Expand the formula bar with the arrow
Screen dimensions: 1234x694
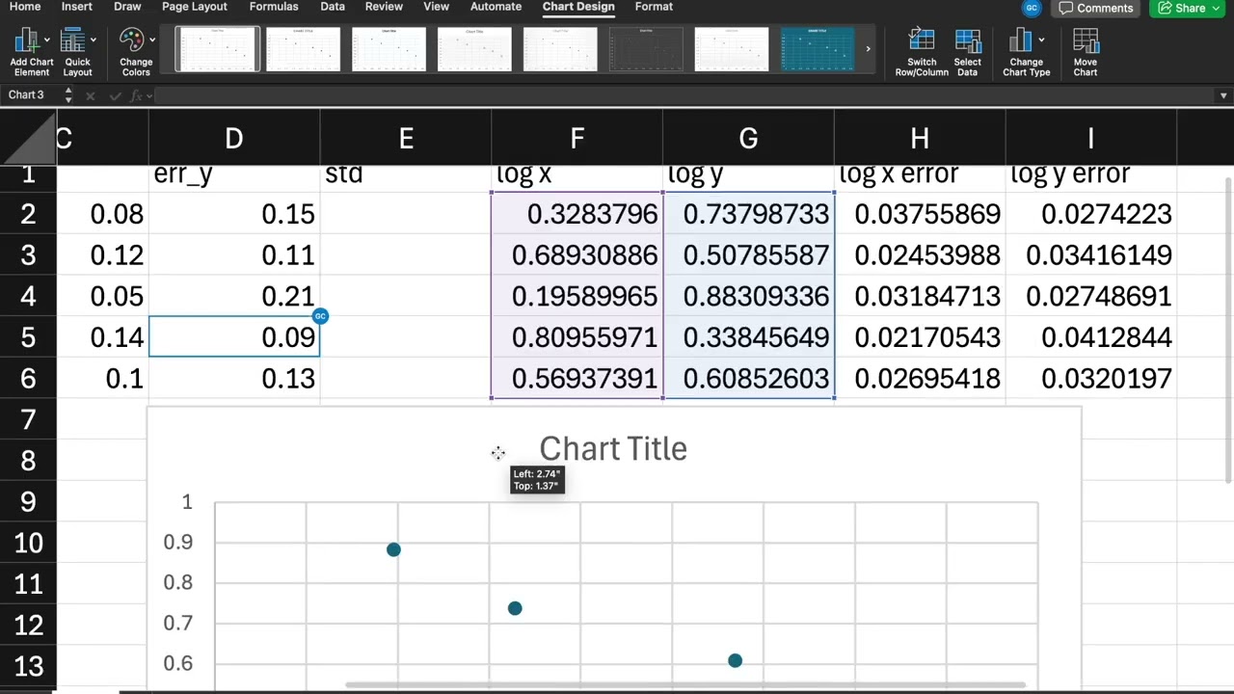point(1223,95)
